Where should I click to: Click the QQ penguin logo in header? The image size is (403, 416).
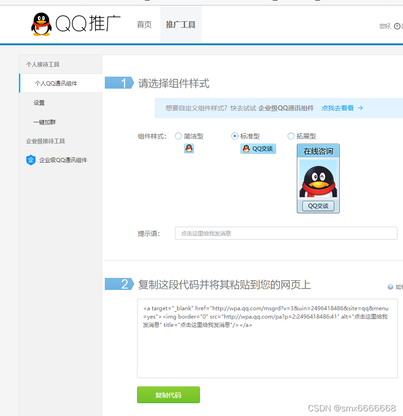click(42, 24)
